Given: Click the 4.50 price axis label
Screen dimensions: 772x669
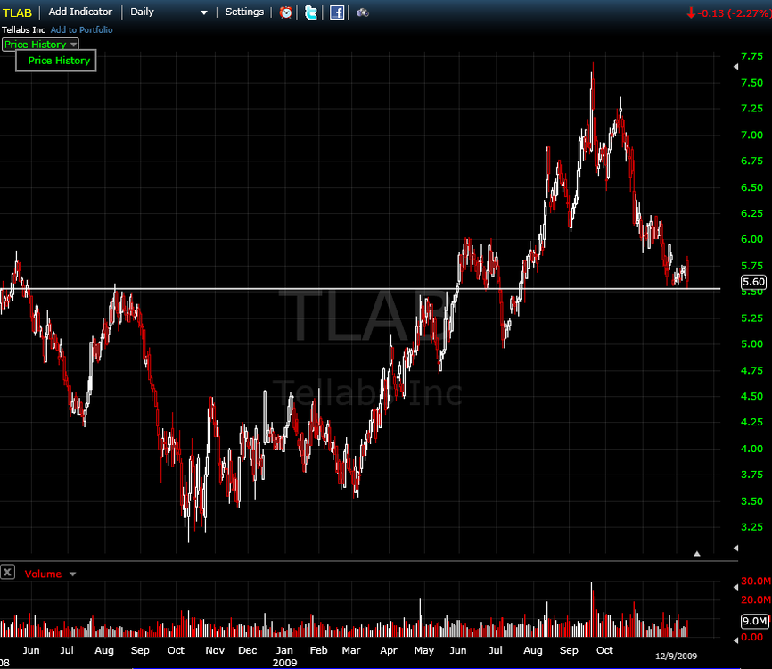Looking at the screenshot, I should tap(751, 396).
